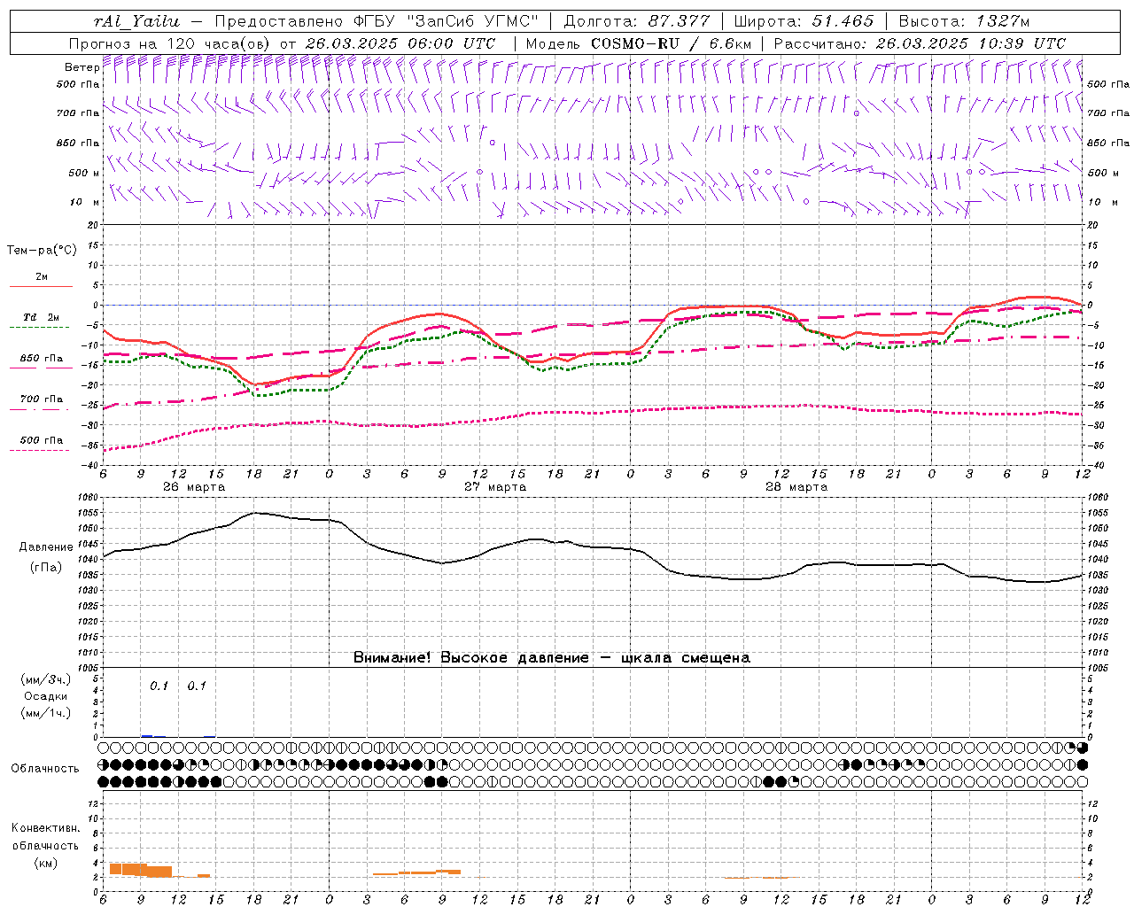Select the latitude value Широта: 51.465
The height and width of the screenshot is (907, 1134).
click(x=804, y=21)
